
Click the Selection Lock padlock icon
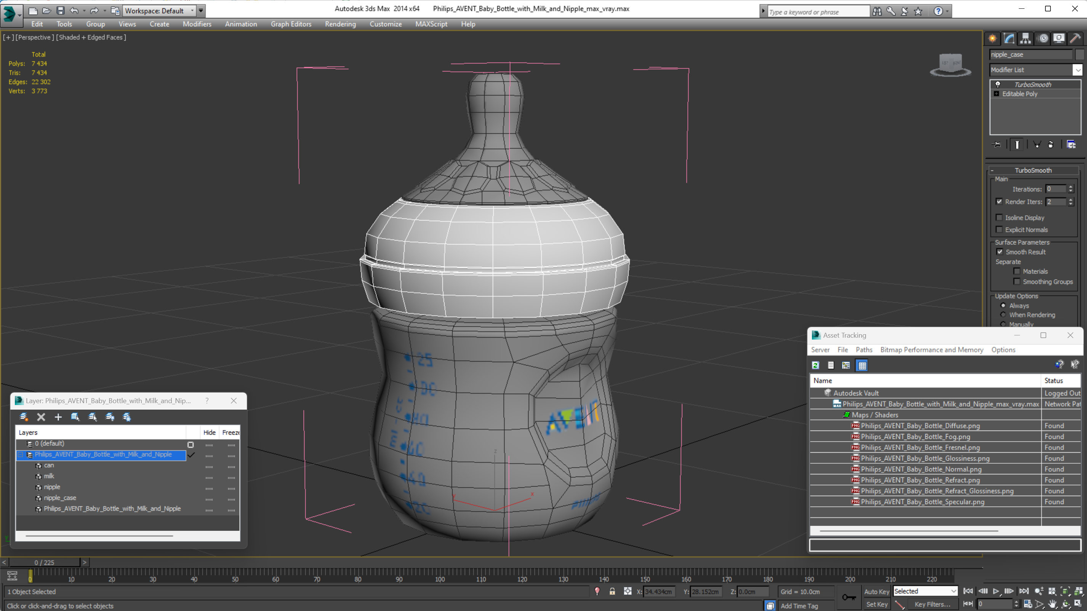click(612, 591)
